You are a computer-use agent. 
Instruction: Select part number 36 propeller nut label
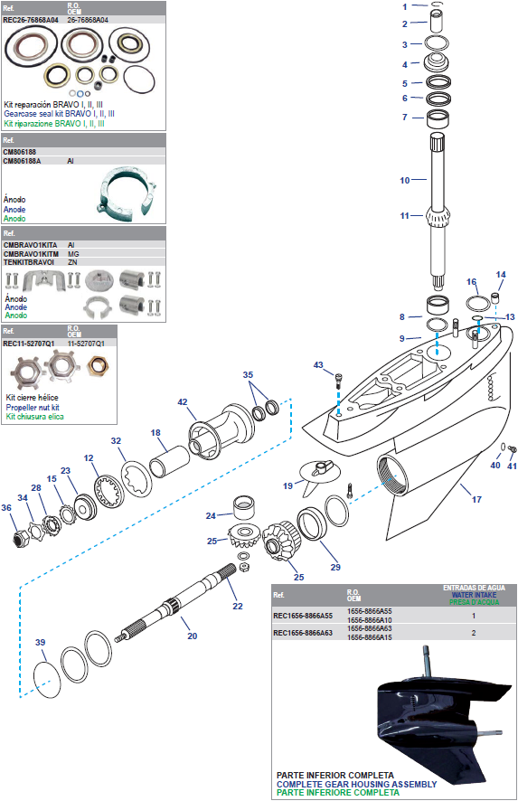click(x=6, y=508)
